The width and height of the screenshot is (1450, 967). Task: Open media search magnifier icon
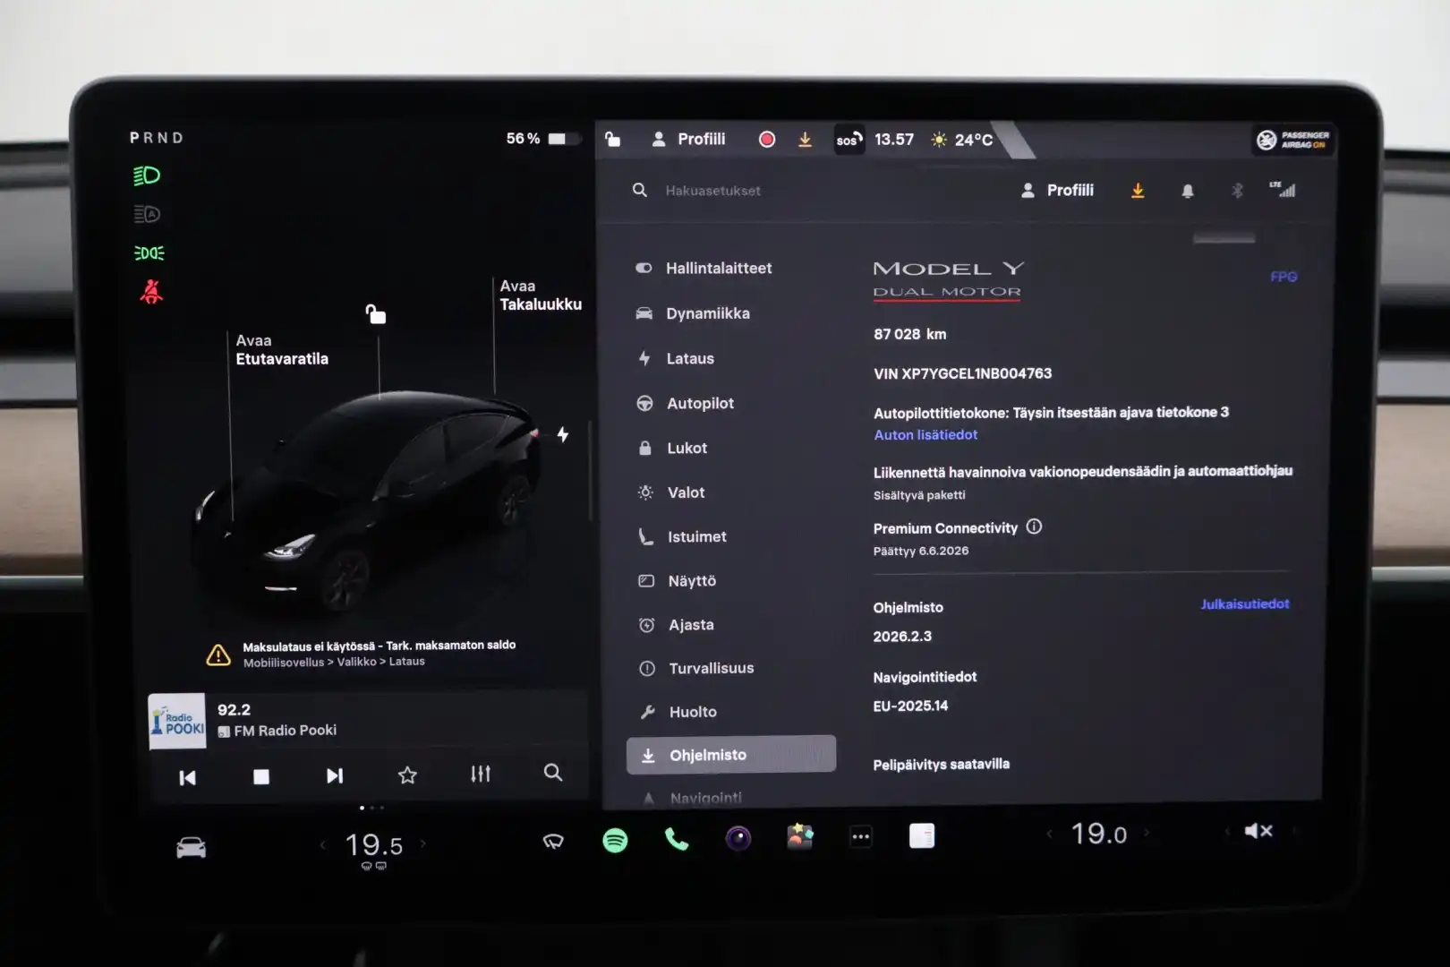coord(553,773)
